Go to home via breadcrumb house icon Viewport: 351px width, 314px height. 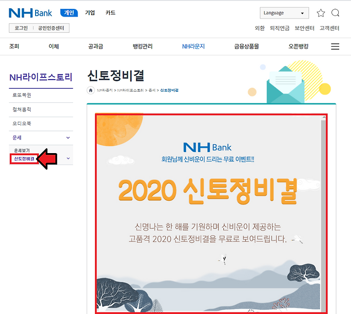click(x=91, y=90)
